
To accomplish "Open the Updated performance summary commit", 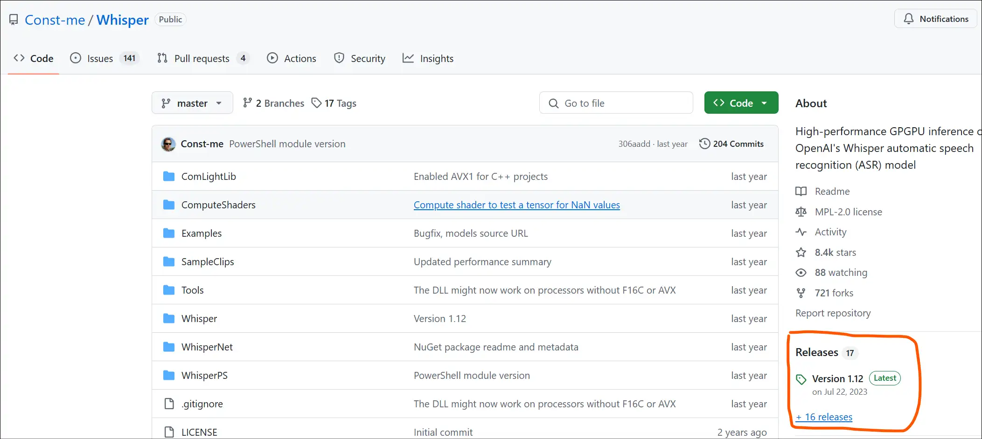I will pyautogui.click(x=482, y=262).
